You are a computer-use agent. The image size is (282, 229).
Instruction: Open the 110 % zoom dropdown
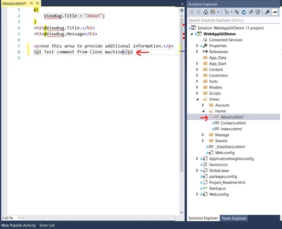tap(19, 218)
